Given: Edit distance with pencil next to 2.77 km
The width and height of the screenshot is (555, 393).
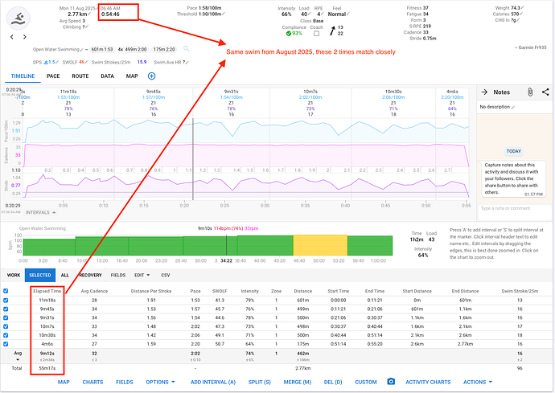Looking at the screenshot, I should point(89,14).
